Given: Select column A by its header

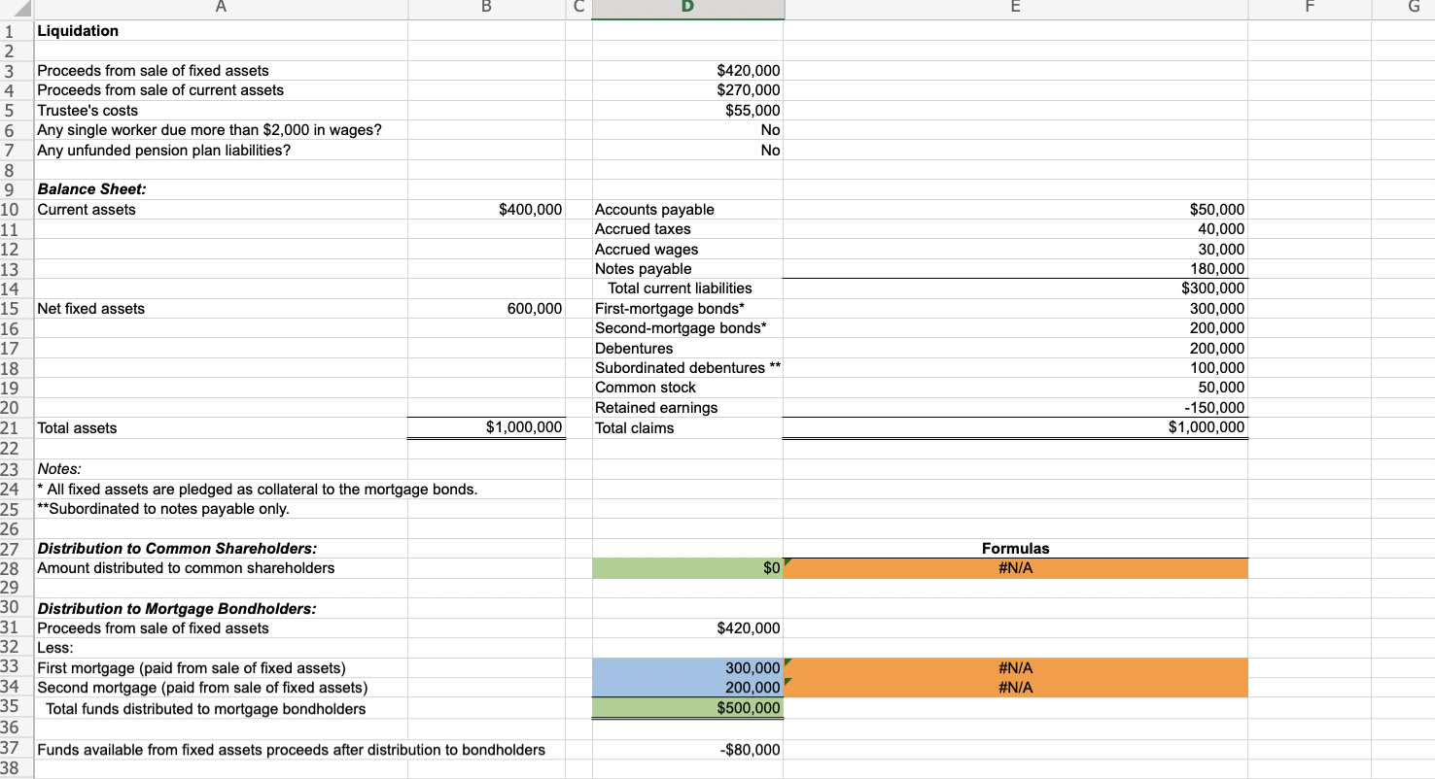Looking at the screenshot, I should (x=221, y=9).
